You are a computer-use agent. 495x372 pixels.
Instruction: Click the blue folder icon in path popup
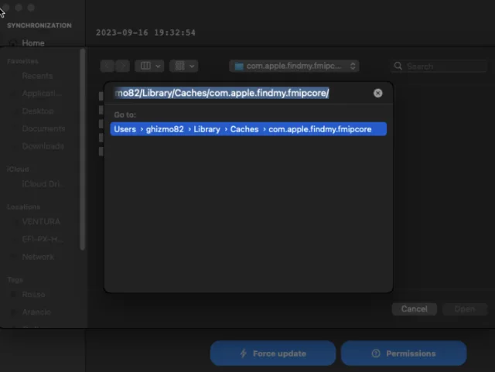tap(239, 66)
